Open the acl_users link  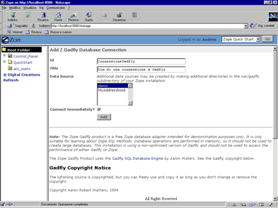(22, 69)
